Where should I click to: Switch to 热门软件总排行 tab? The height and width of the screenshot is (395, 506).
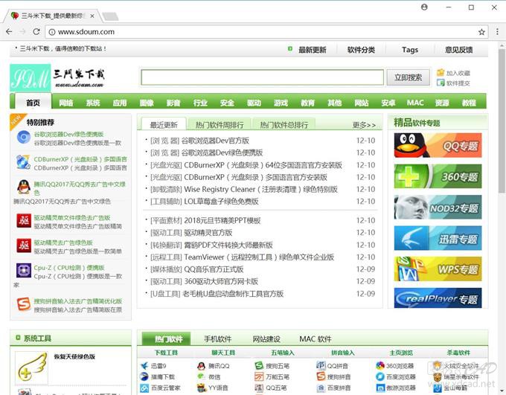[x=284, y=124]
